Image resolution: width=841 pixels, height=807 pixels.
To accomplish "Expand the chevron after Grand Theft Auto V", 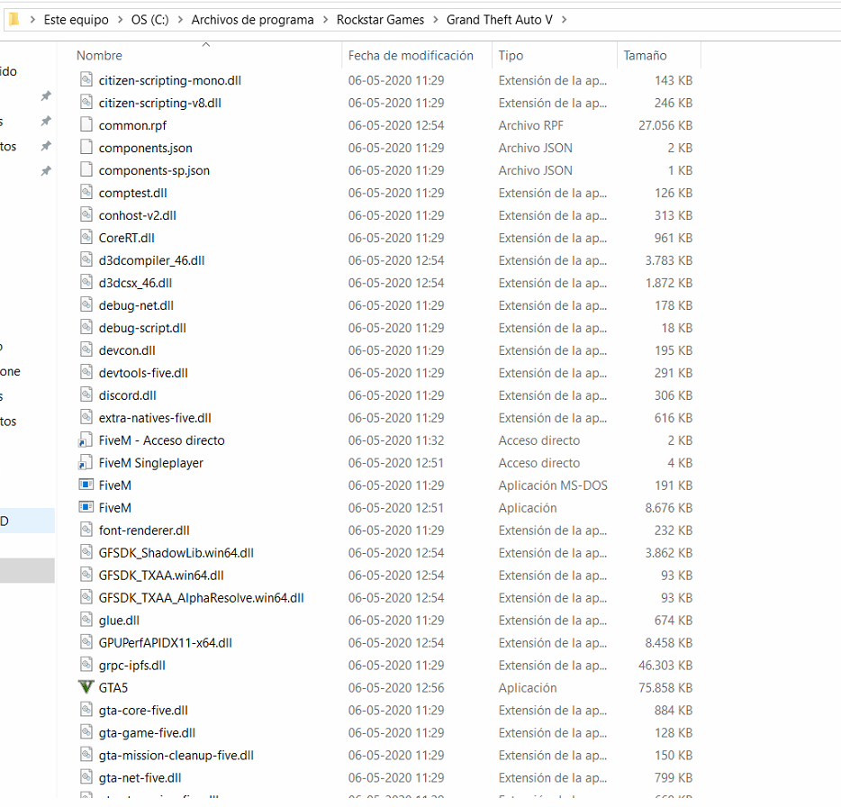I will pos(564,20).
